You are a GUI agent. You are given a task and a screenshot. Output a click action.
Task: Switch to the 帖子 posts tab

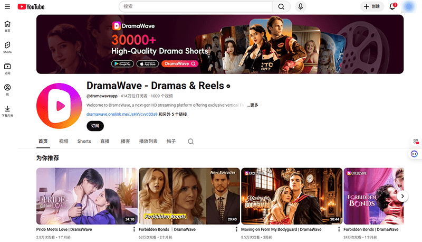[171, 141]
